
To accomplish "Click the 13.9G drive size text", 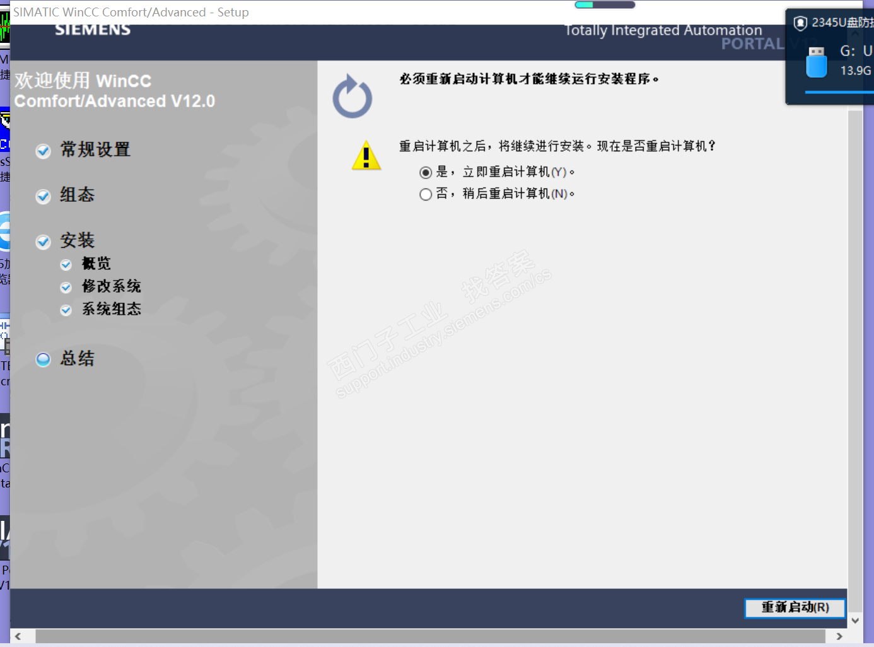I will [x=856, y=71].
